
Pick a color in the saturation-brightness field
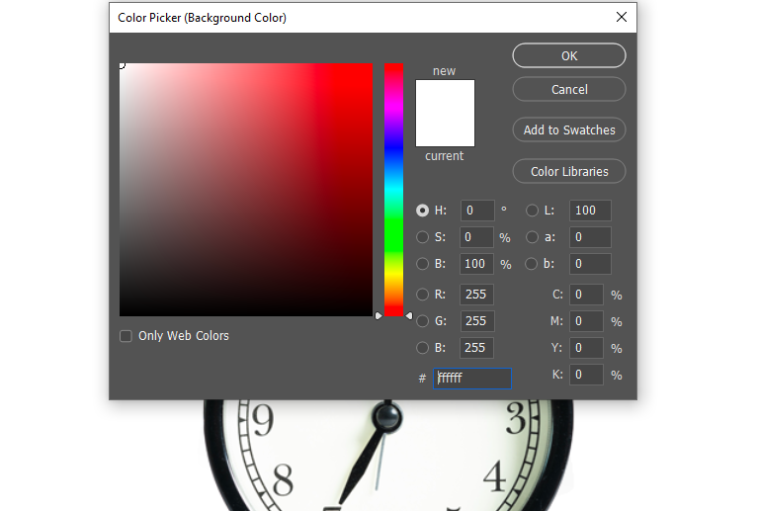246,190
